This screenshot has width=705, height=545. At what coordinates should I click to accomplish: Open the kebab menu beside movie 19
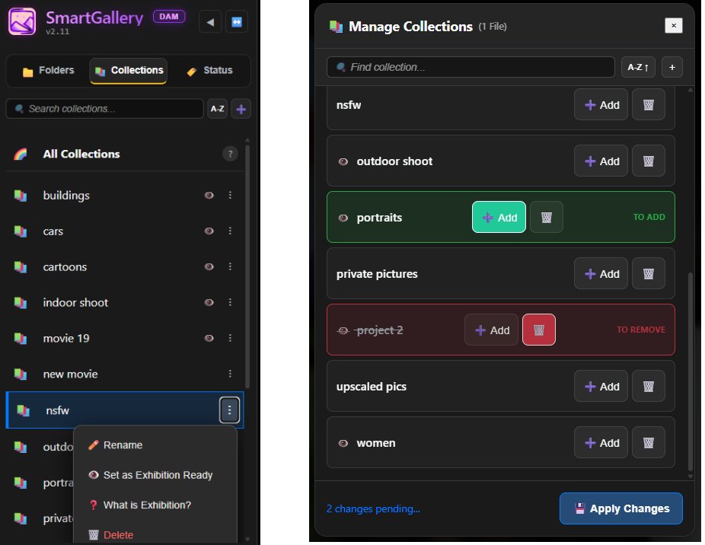[x=230, y=338]
